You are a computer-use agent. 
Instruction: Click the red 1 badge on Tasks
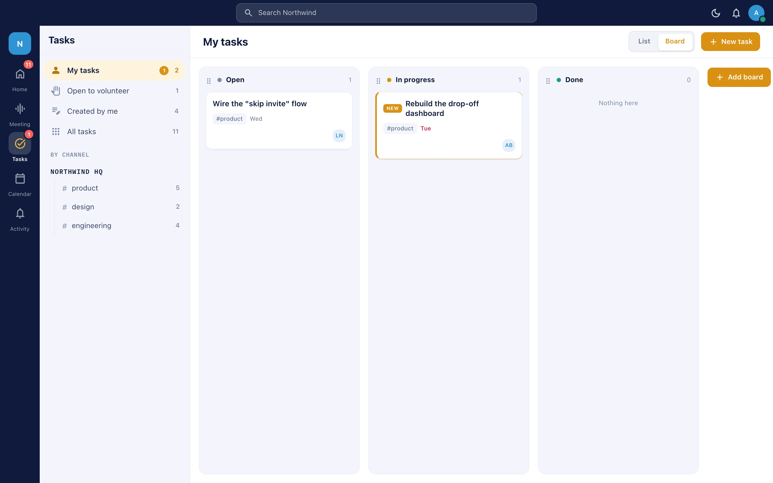click(29, 134)
